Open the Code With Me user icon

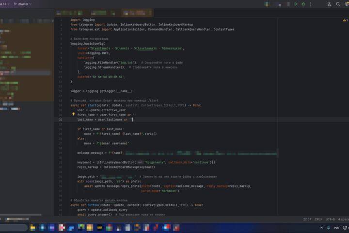pyautogui.click(x=330, y=4)
